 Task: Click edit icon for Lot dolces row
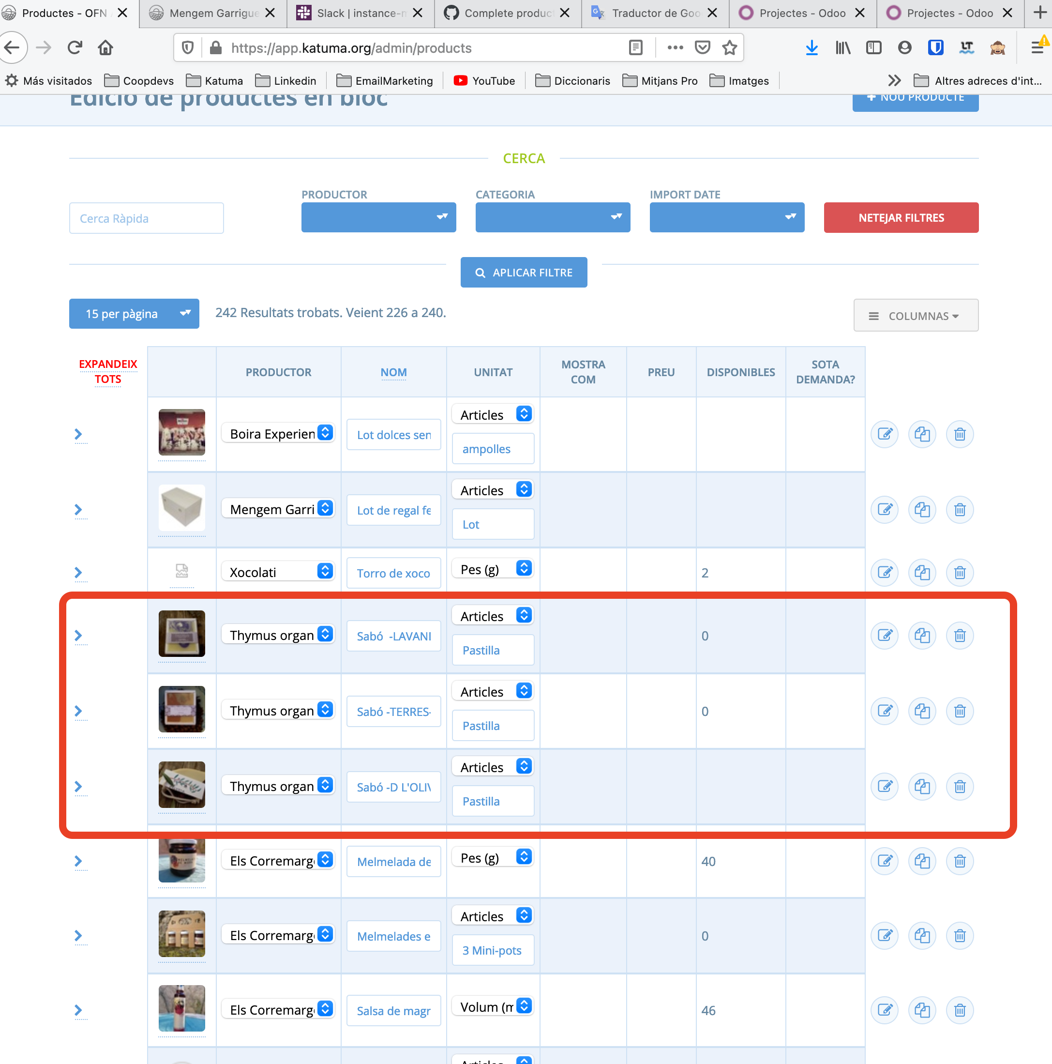(884, 434)
